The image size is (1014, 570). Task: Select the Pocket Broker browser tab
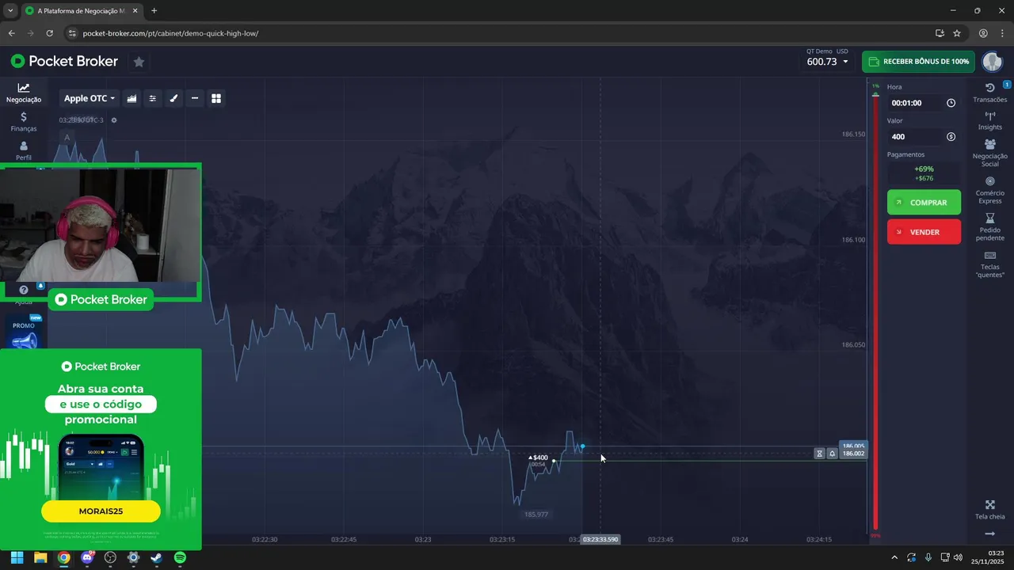point(82,11)
